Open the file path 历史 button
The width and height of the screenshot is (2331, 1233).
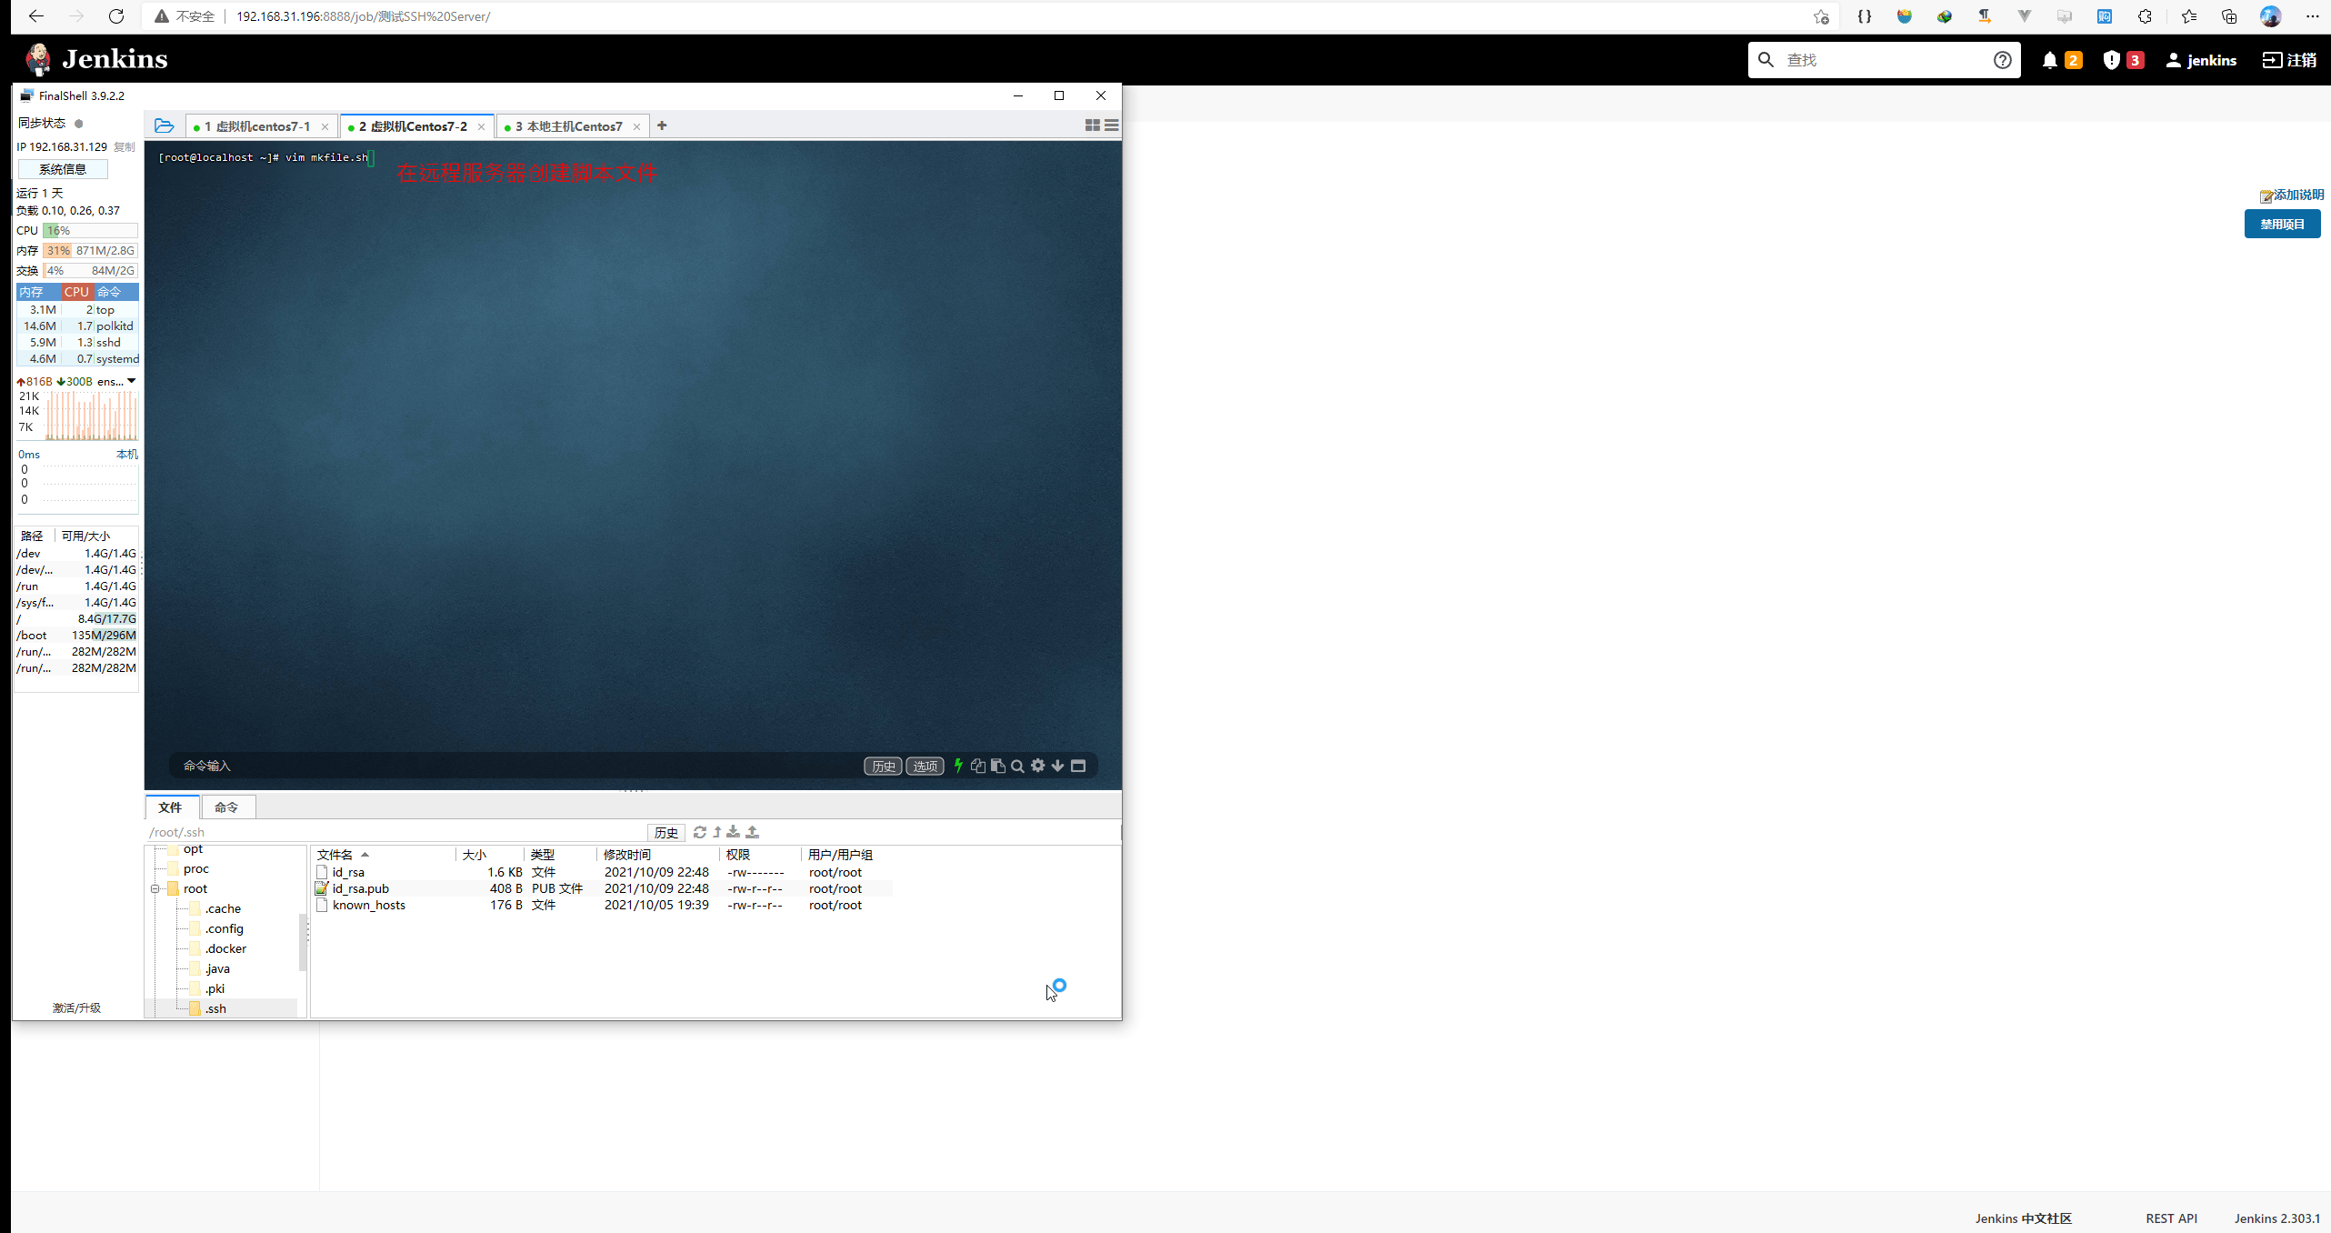pyautogui.click(x=666, y=832)
